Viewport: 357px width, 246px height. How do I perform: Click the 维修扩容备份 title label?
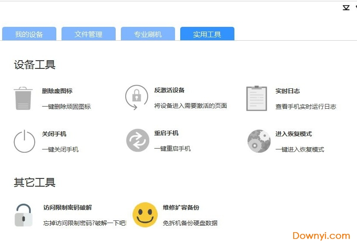click(x=181, y=207)
